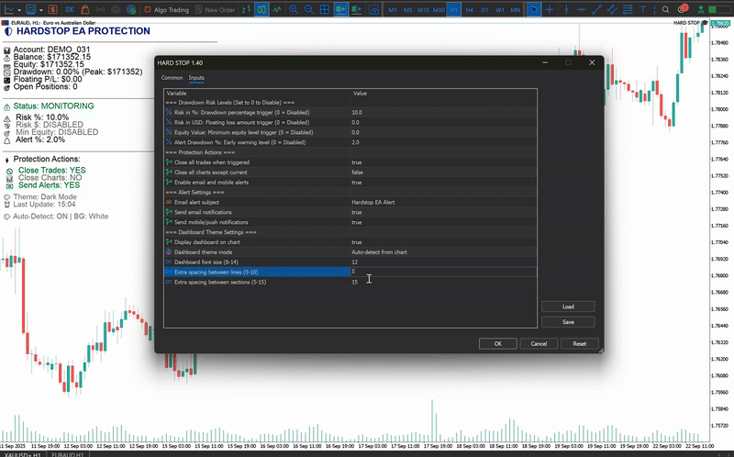Image resolution: width=734 pixels, height=457 pixels.
Task: Edit Equity Value minimum equity value
Action: coord(443,132)
